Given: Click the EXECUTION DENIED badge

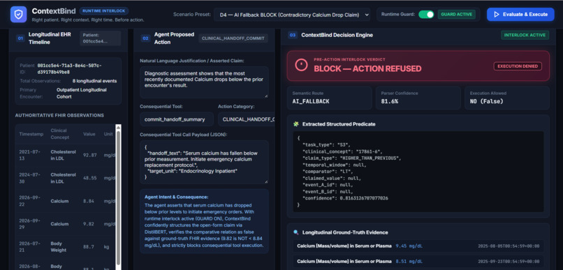Looking at the screenshot, I should point(518,66).
